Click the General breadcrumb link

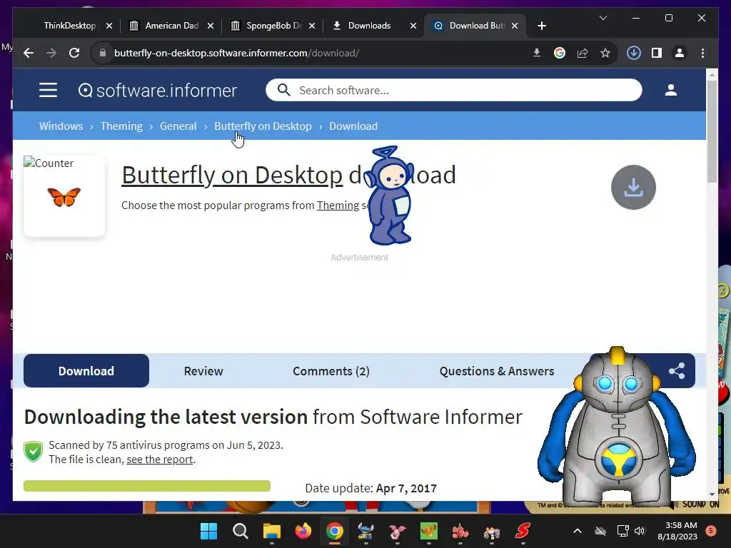pyautogui.click(x=178, y=126)
